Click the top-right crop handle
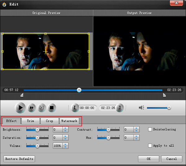Image resolution: width=186 pixels, height=166 pixels. 89,34
